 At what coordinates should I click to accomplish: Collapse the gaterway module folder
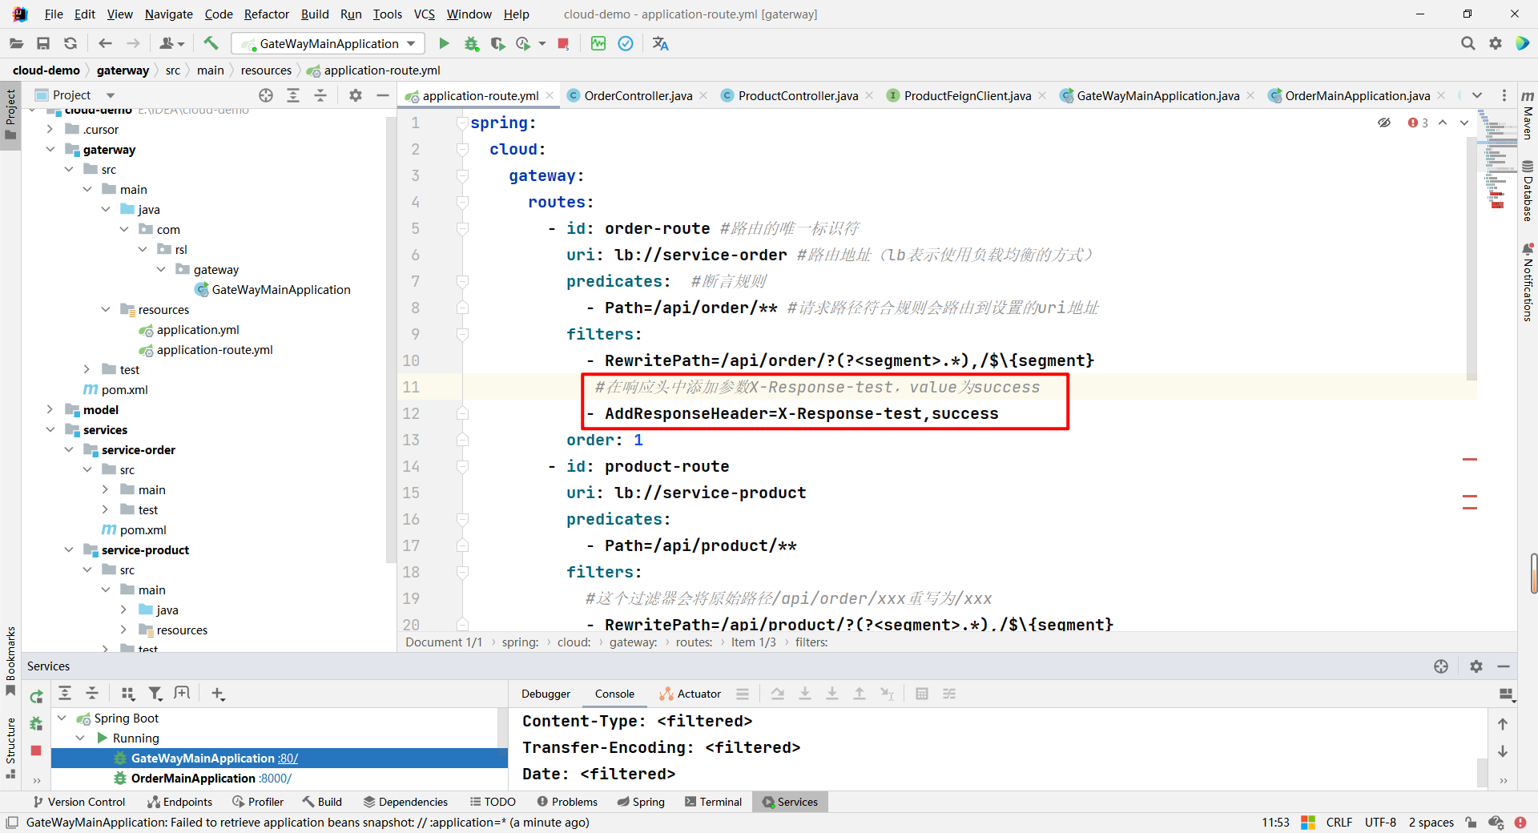[50, 150]
